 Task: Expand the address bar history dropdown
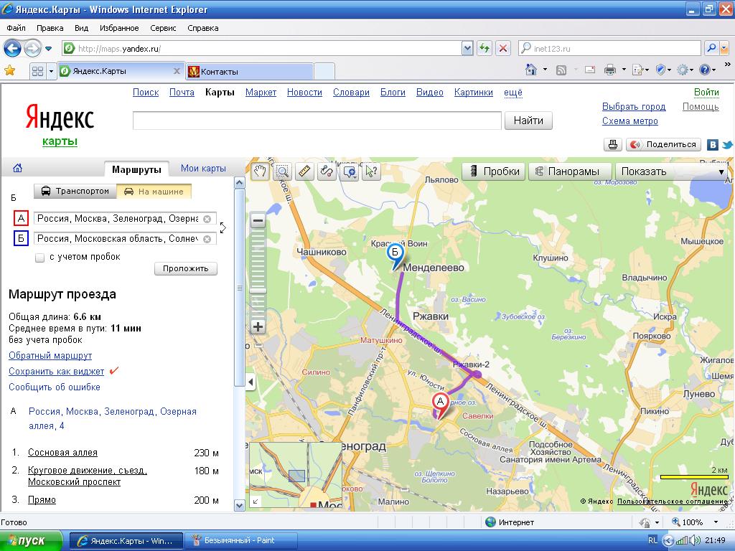click(467, 48)
